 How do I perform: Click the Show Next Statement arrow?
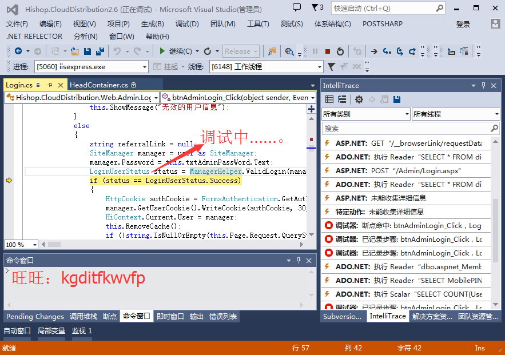[374, 51]
